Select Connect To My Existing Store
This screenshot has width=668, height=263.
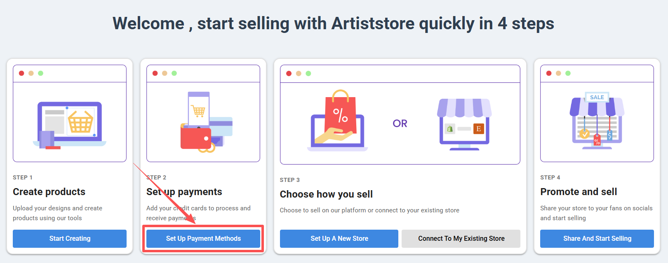pyautogui.click(x=461, y=239)
